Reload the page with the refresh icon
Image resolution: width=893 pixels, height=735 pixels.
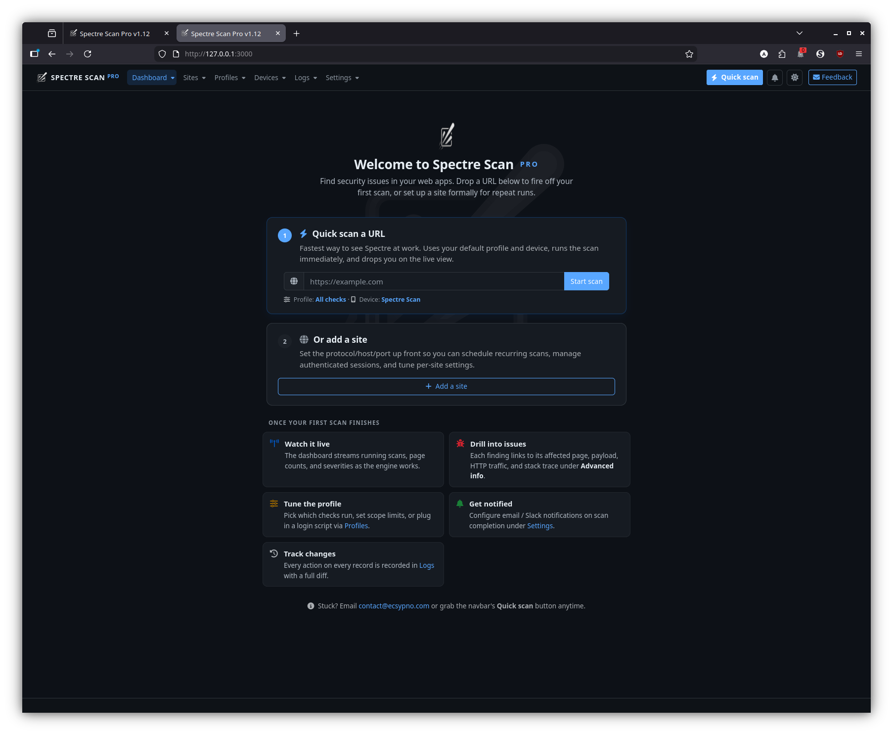[x=88, y=54]
